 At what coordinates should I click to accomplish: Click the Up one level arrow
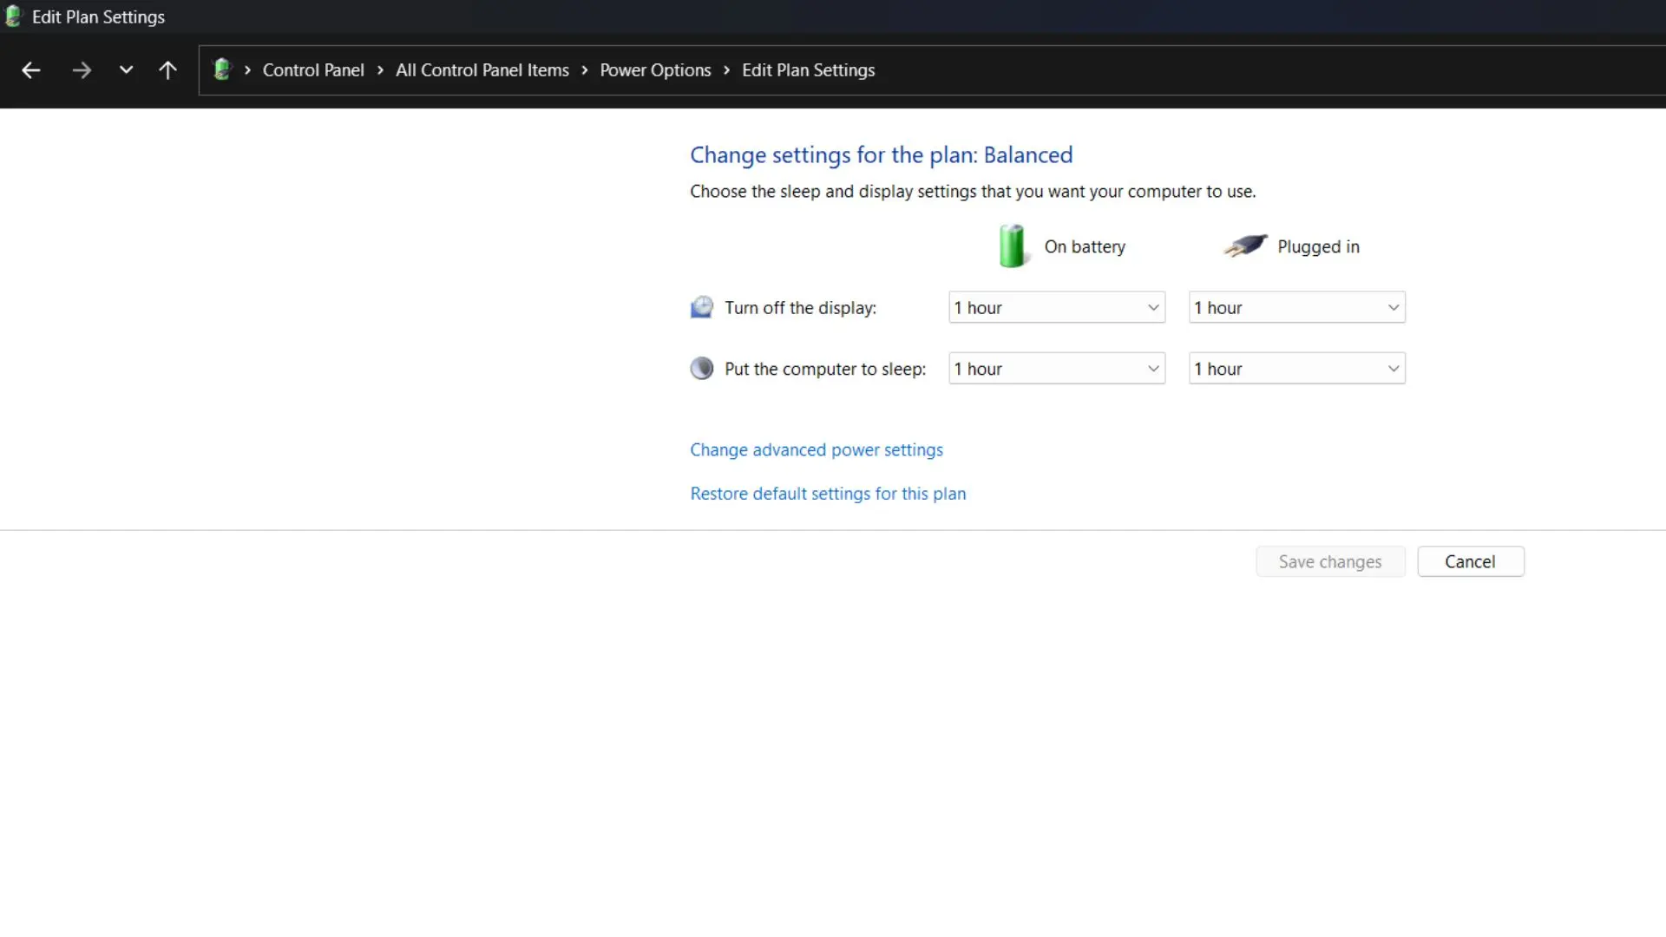pyautogui.click(x=167, y=70)
